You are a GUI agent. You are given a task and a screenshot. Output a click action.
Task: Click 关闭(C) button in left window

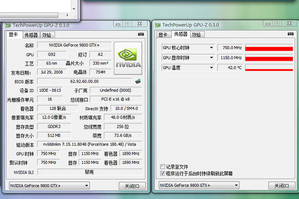point(132,186)
